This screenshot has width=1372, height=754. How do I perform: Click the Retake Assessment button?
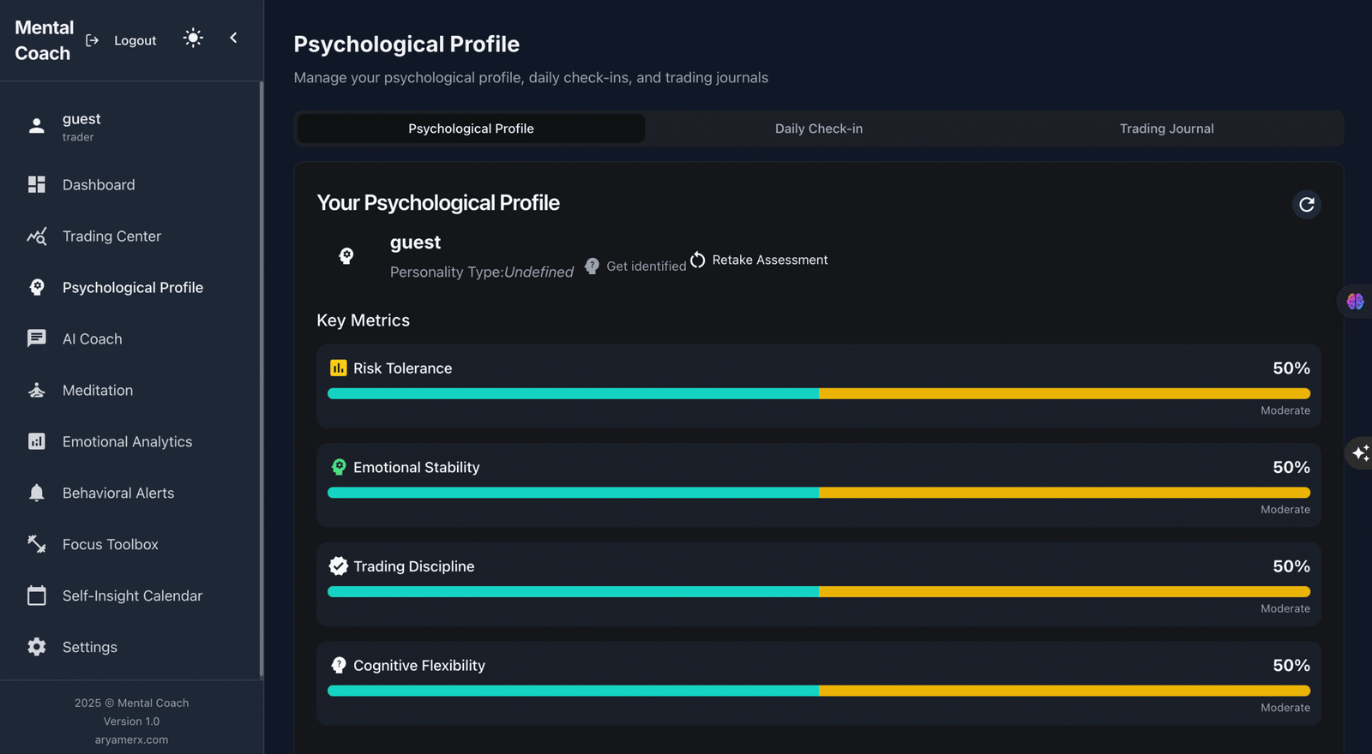[760, 260]
